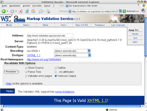Follow the XHTML 1.1 doctype link
Viewport: 147px width, 111px height.
(x=34, y=55)
